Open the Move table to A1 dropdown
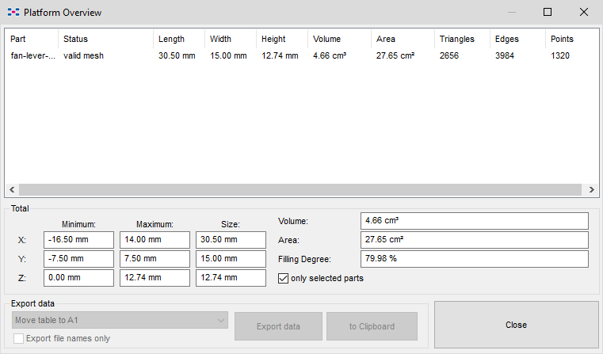This screenshot has width=603, height=354. (x=120, y=320)
